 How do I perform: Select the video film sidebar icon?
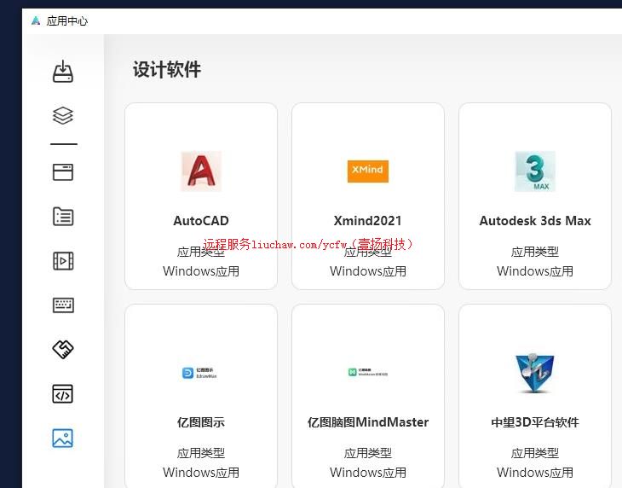(63, 261)
